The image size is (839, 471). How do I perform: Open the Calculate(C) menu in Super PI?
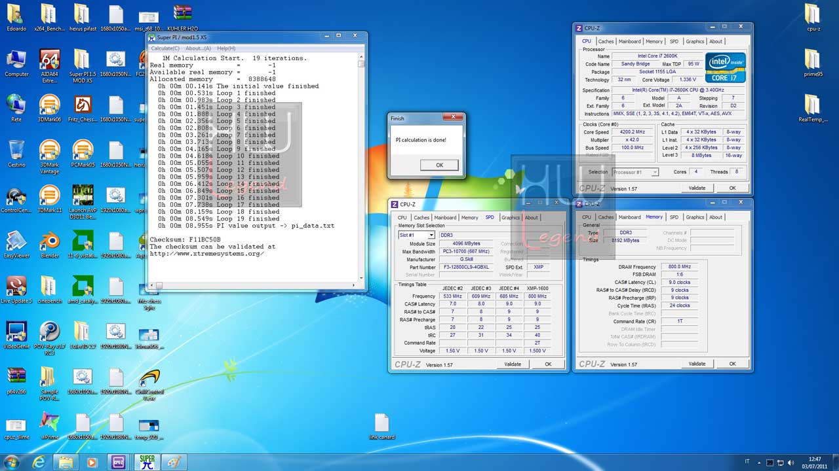click(x=165, y=48)
